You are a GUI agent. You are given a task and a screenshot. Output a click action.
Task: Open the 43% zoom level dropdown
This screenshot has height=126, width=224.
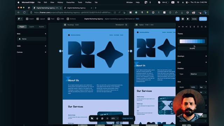coord(115,118)
